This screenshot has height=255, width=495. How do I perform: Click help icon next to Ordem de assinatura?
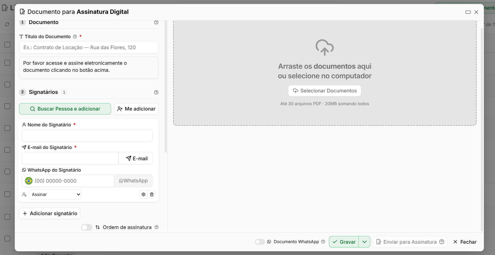(156, 227)
